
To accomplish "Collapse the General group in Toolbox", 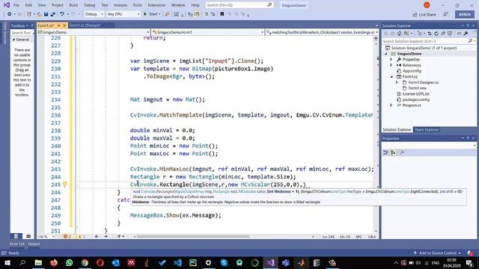I will 13,40.
